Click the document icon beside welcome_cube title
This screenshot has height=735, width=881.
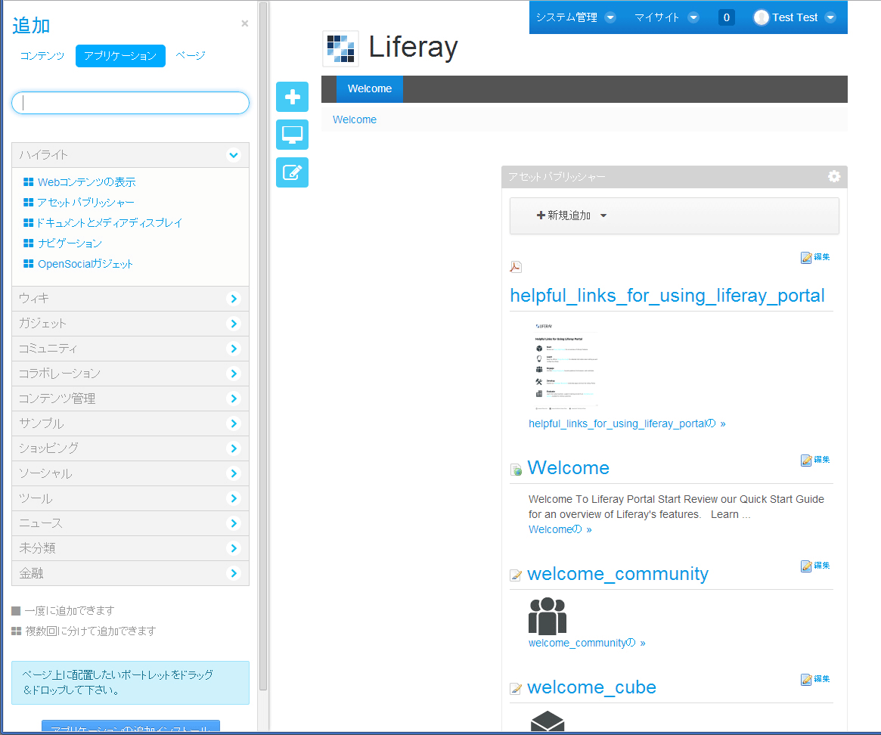tap(515, 688)
